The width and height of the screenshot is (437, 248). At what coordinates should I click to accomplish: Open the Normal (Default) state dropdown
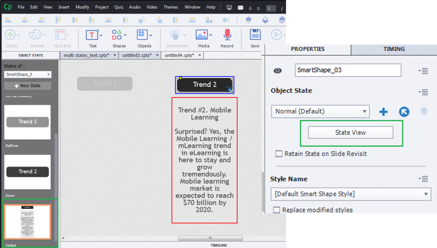[x=320, y=111]
